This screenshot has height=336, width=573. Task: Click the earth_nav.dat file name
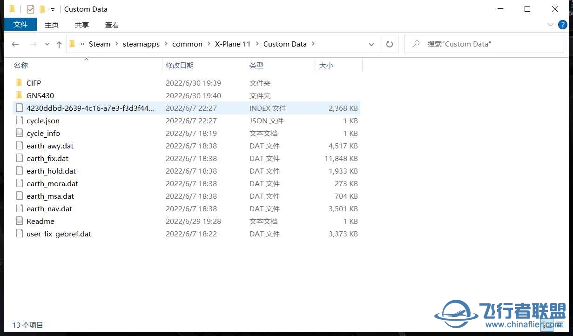pyautogui.click(x=49, y=209)
